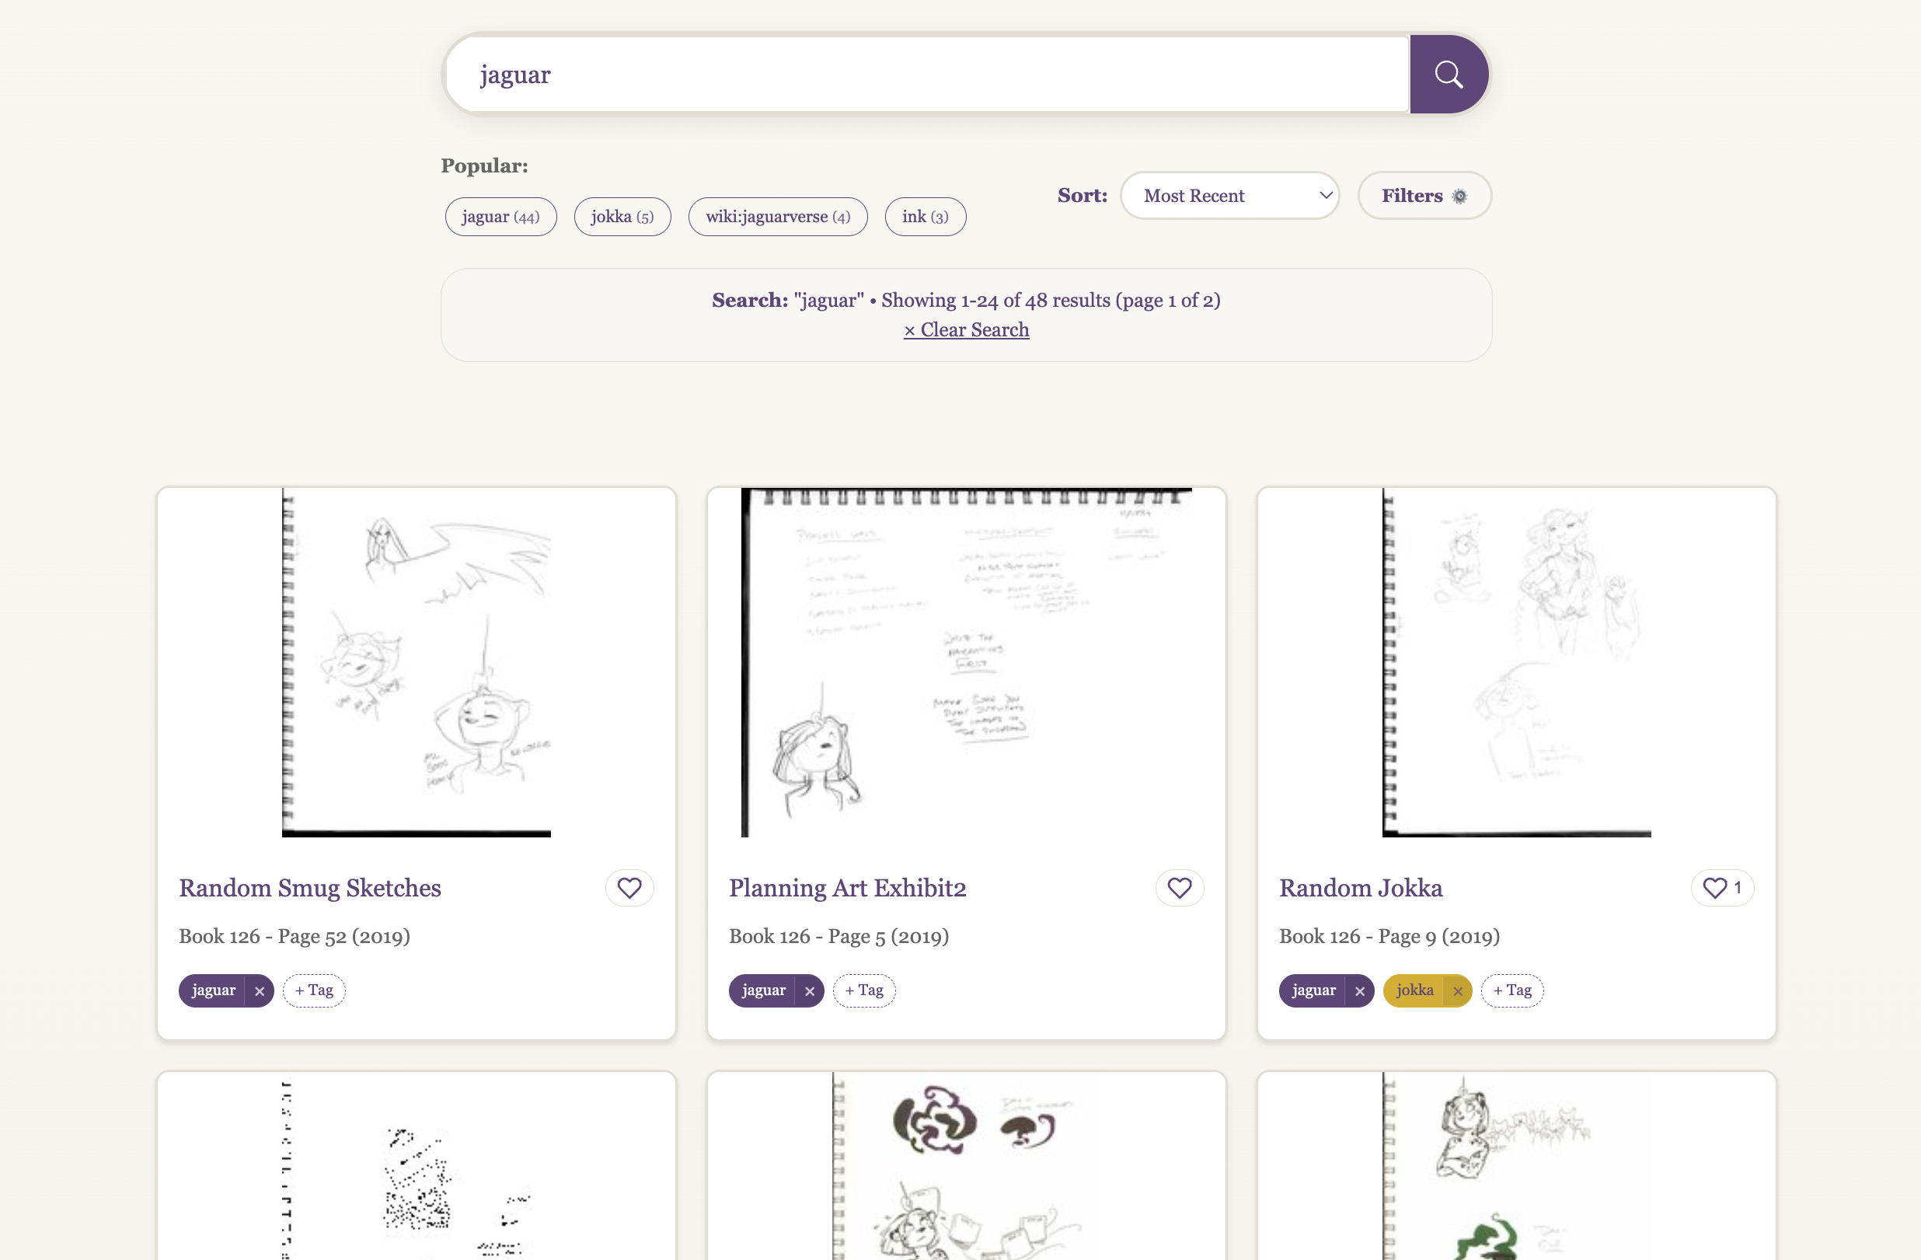Remove the yellow jokka tag

[1458, 990]
